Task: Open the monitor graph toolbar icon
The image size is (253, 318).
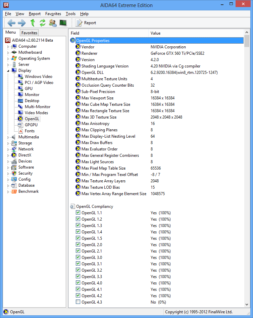Action: pyautogui.click(x=63, y=23)
